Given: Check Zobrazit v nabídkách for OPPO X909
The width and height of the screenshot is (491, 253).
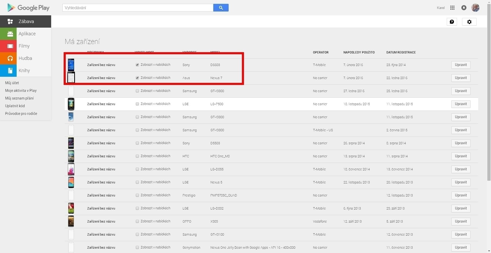Looking at the screenshot, I should point(137,221).
